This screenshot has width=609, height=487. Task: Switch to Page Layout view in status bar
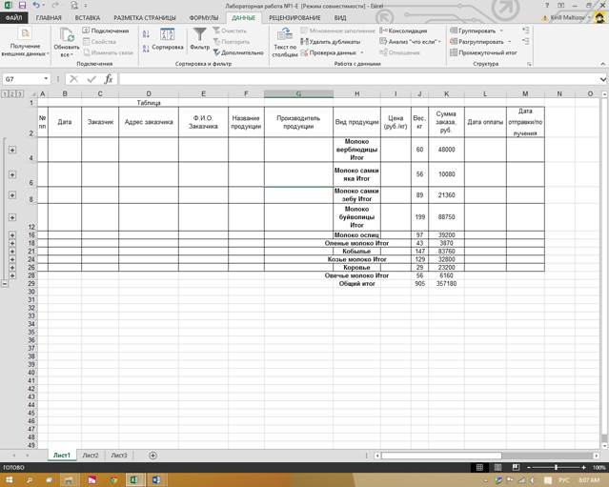(x=497, y=468)
